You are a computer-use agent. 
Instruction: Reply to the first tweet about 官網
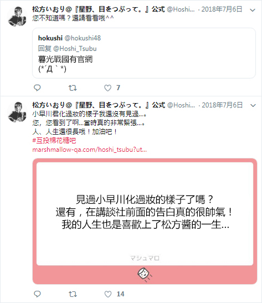[x=37, y=88]
